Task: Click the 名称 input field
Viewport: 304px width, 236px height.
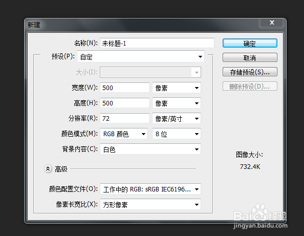Action: tap(157, 43)
